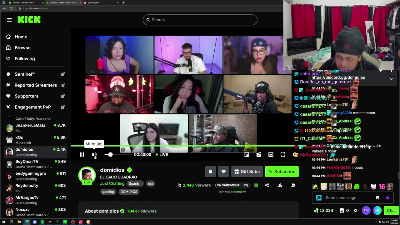Viewport: 400px width, 225px height.
Task: Select the DOMIDIOS tag
Action: pos(129,192)
